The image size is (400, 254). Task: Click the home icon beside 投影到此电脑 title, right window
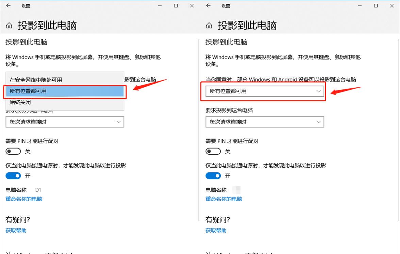(209, 25)
